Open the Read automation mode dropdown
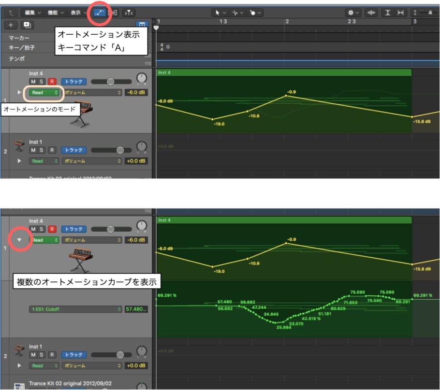Viewport: 440px width, 390px height. coord(43,92)
